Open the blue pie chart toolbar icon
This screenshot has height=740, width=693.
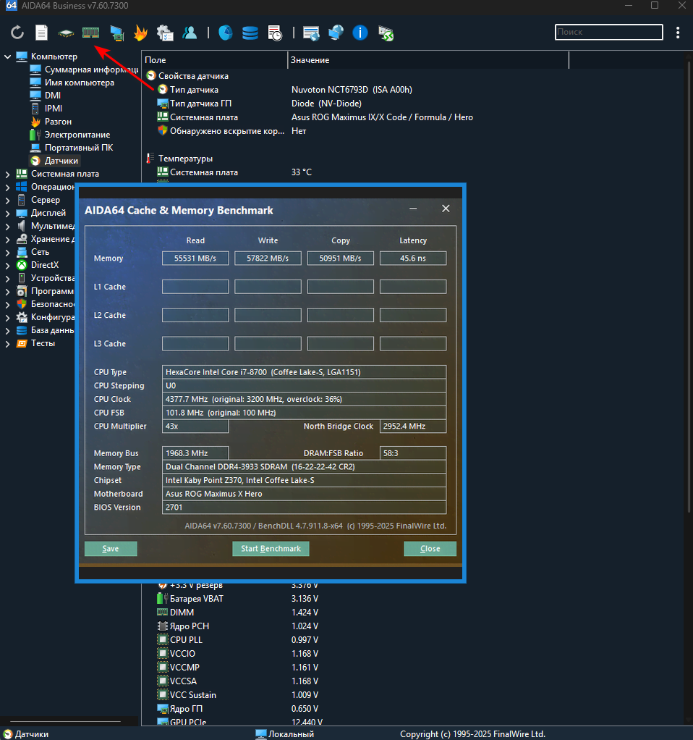[x=226, y=33]
